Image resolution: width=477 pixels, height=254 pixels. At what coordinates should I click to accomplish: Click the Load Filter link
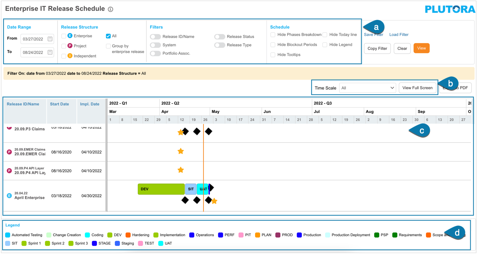[x=399, y=35]
